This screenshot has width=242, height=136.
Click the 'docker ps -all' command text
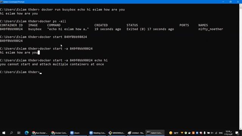(53, 21)
